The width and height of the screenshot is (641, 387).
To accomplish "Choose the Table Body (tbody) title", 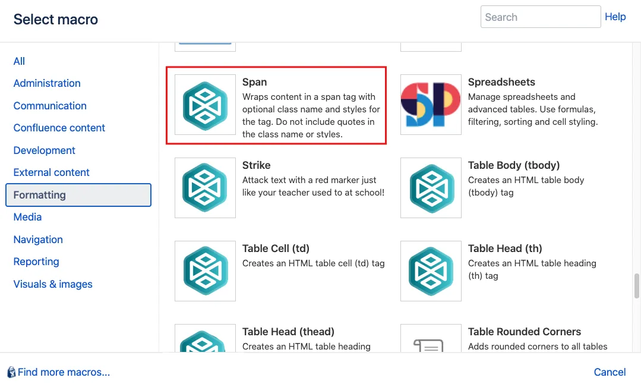I will coord(514,165).
